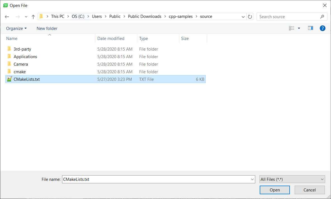
Task: Open the recent locations dropdown arrow
Action: pos(26,17)
